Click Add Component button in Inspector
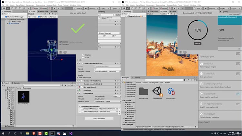Image resolution: width=242 pixels, height=136 pixels. pos(99,118)
